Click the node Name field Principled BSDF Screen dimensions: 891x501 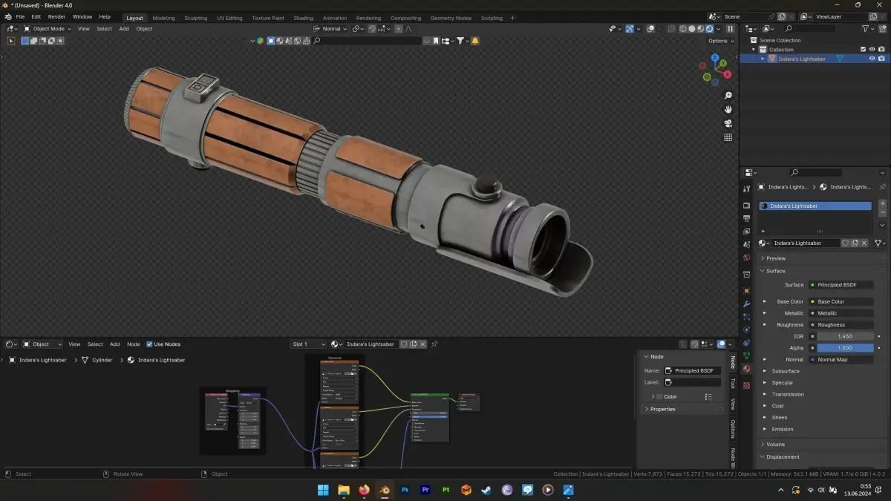(692, 370)
